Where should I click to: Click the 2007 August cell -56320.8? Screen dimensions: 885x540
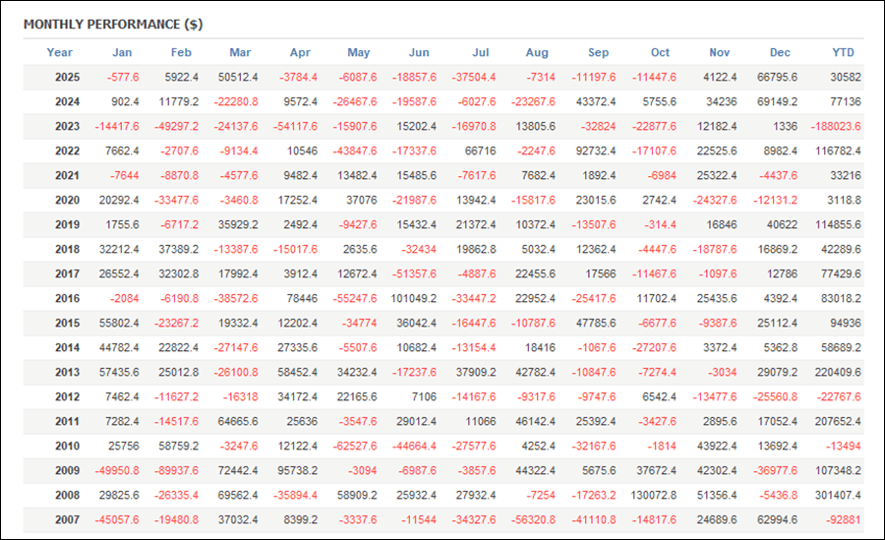coord(534,520)
